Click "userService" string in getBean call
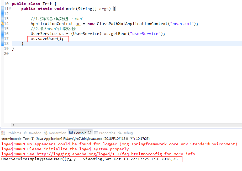 (x=145, y=34)
